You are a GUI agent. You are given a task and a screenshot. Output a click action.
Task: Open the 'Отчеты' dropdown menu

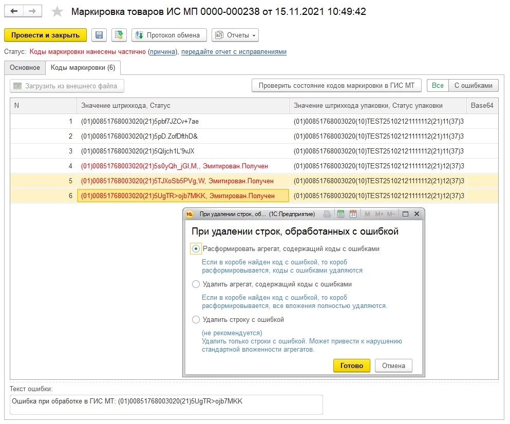tap(235, 35)
